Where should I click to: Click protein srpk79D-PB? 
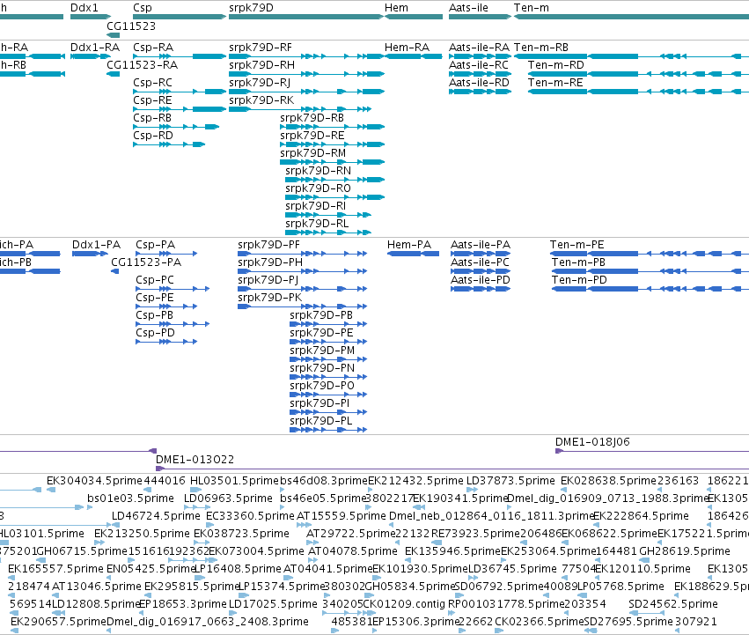[328, 324]
